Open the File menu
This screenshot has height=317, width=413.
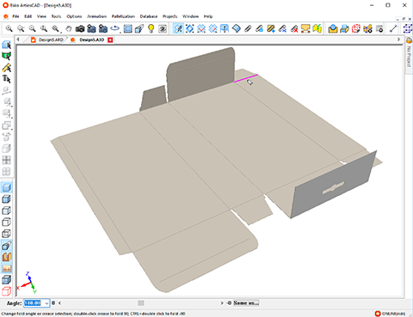pos(15,16)
